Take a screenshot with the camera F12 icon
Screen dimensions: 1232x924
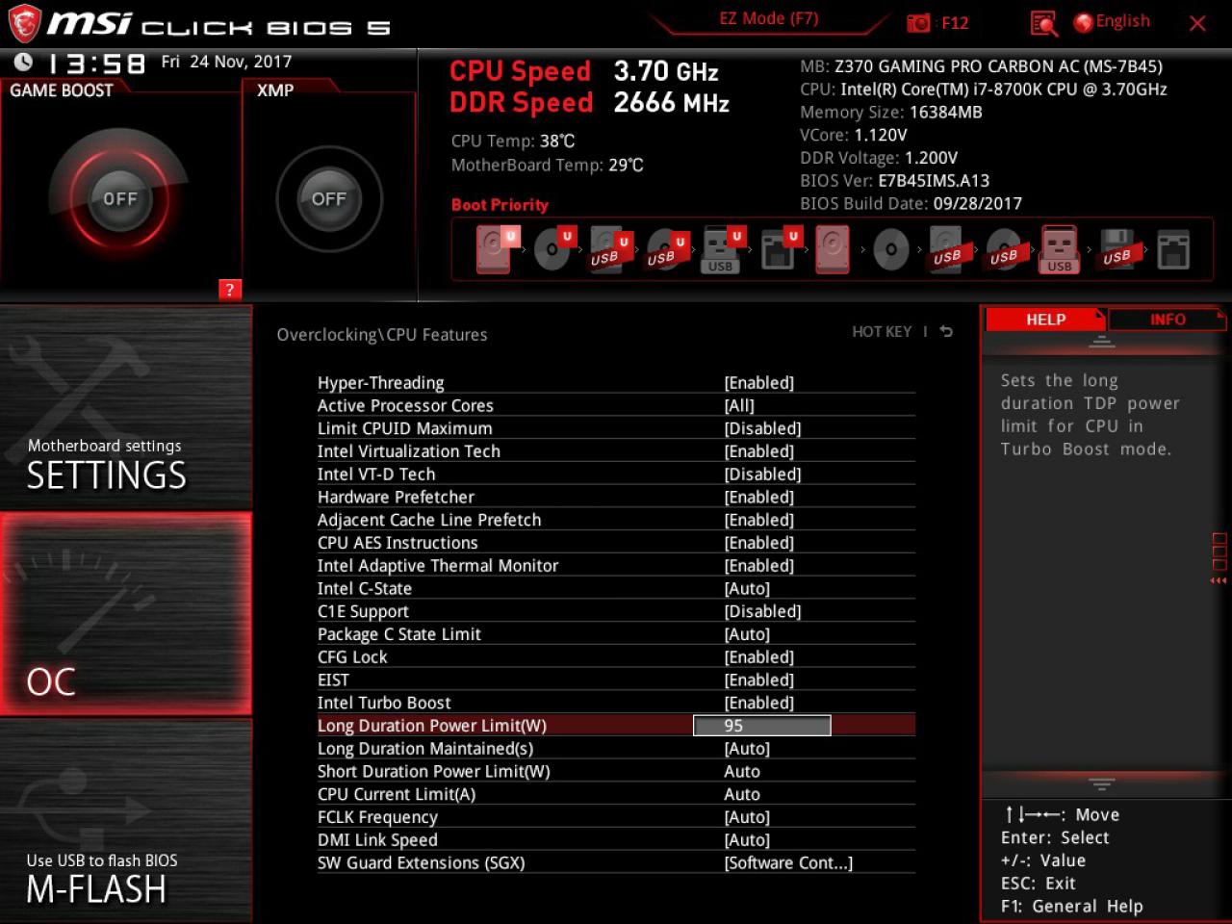[918, 22]
